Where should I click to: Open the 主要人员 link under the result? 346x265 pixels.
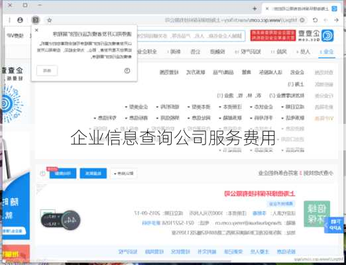[260, 252]
